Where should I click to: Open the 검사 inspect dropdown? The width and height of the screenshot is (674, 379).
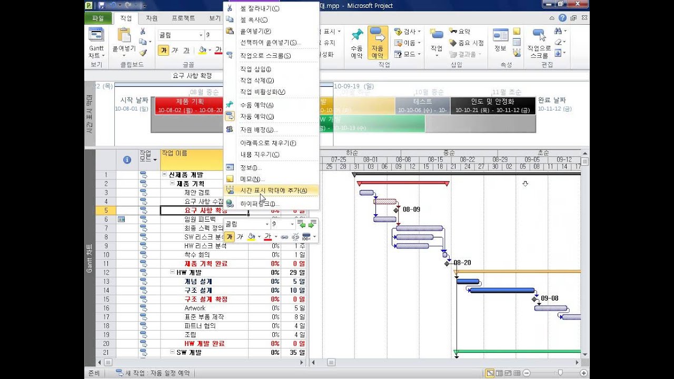(407, 32)
